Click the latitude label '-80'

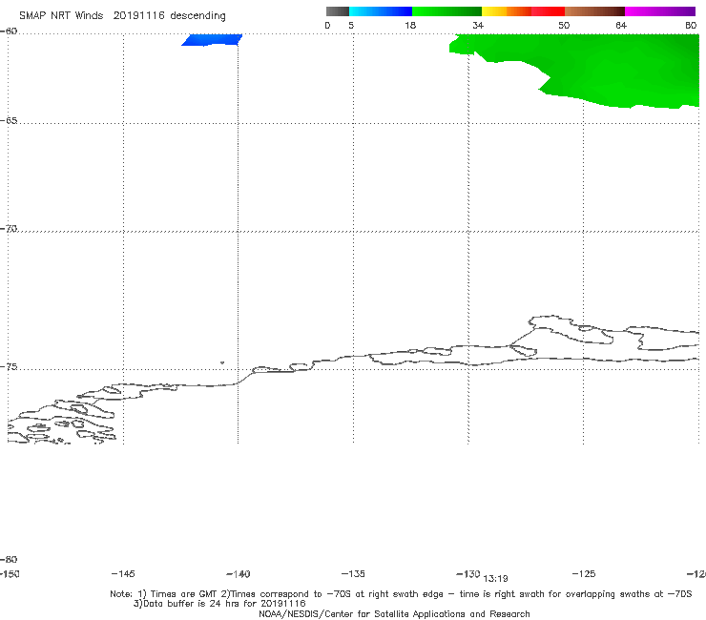click(x=9, y=559)
